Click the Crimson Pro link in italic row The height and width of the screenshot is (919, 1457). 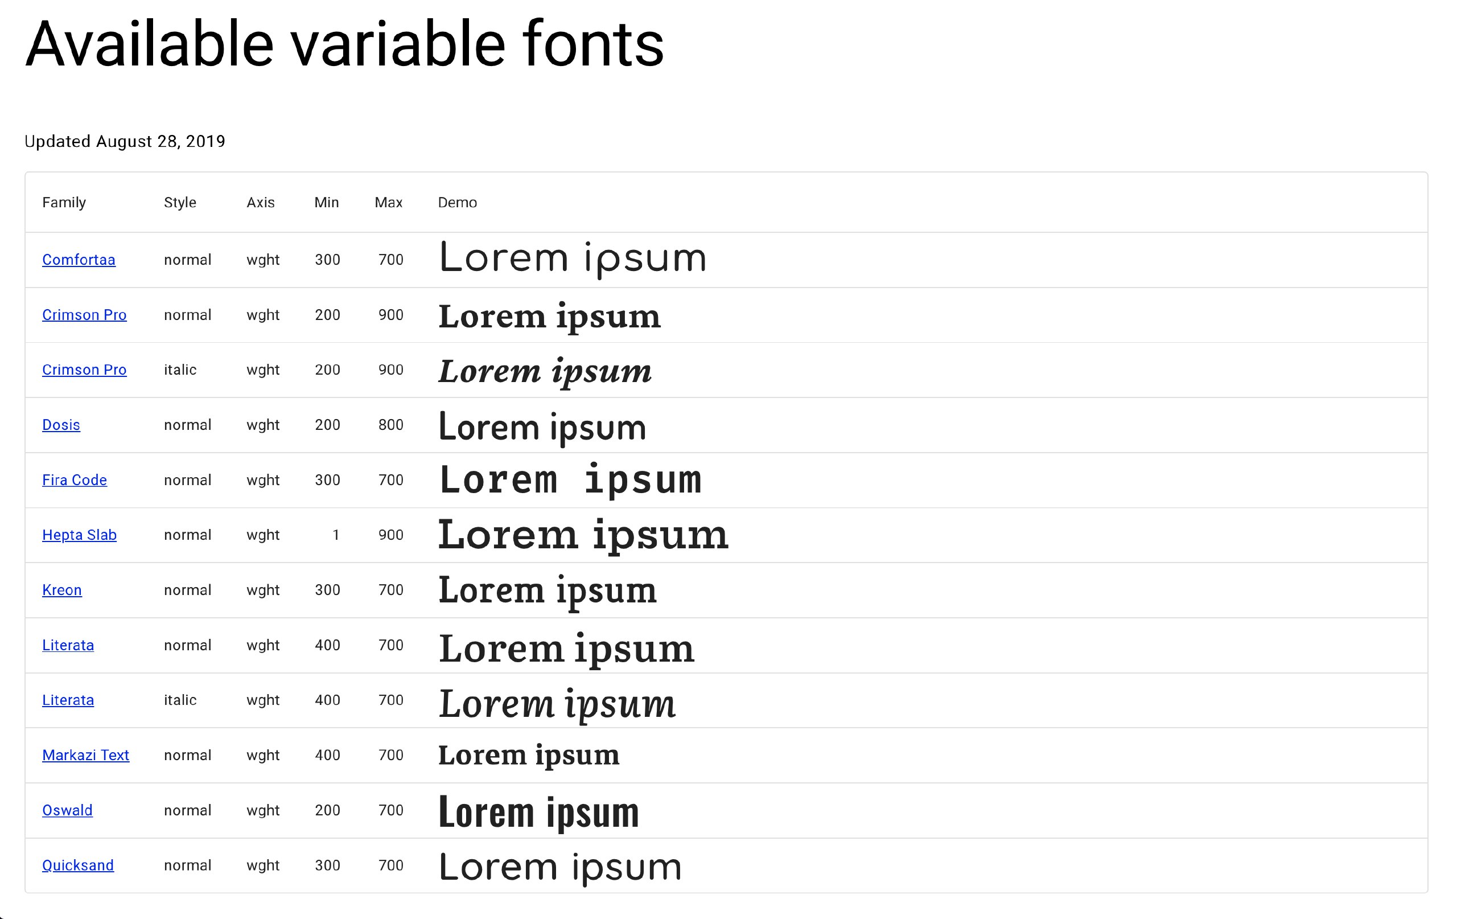point(84,370)
